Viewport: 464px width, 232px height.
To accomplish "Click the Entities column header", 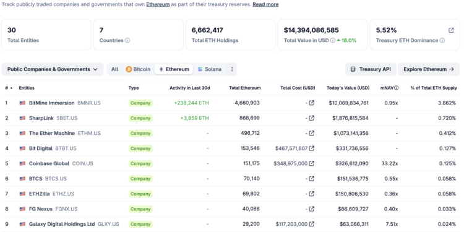I will click(x=27, y=88).
